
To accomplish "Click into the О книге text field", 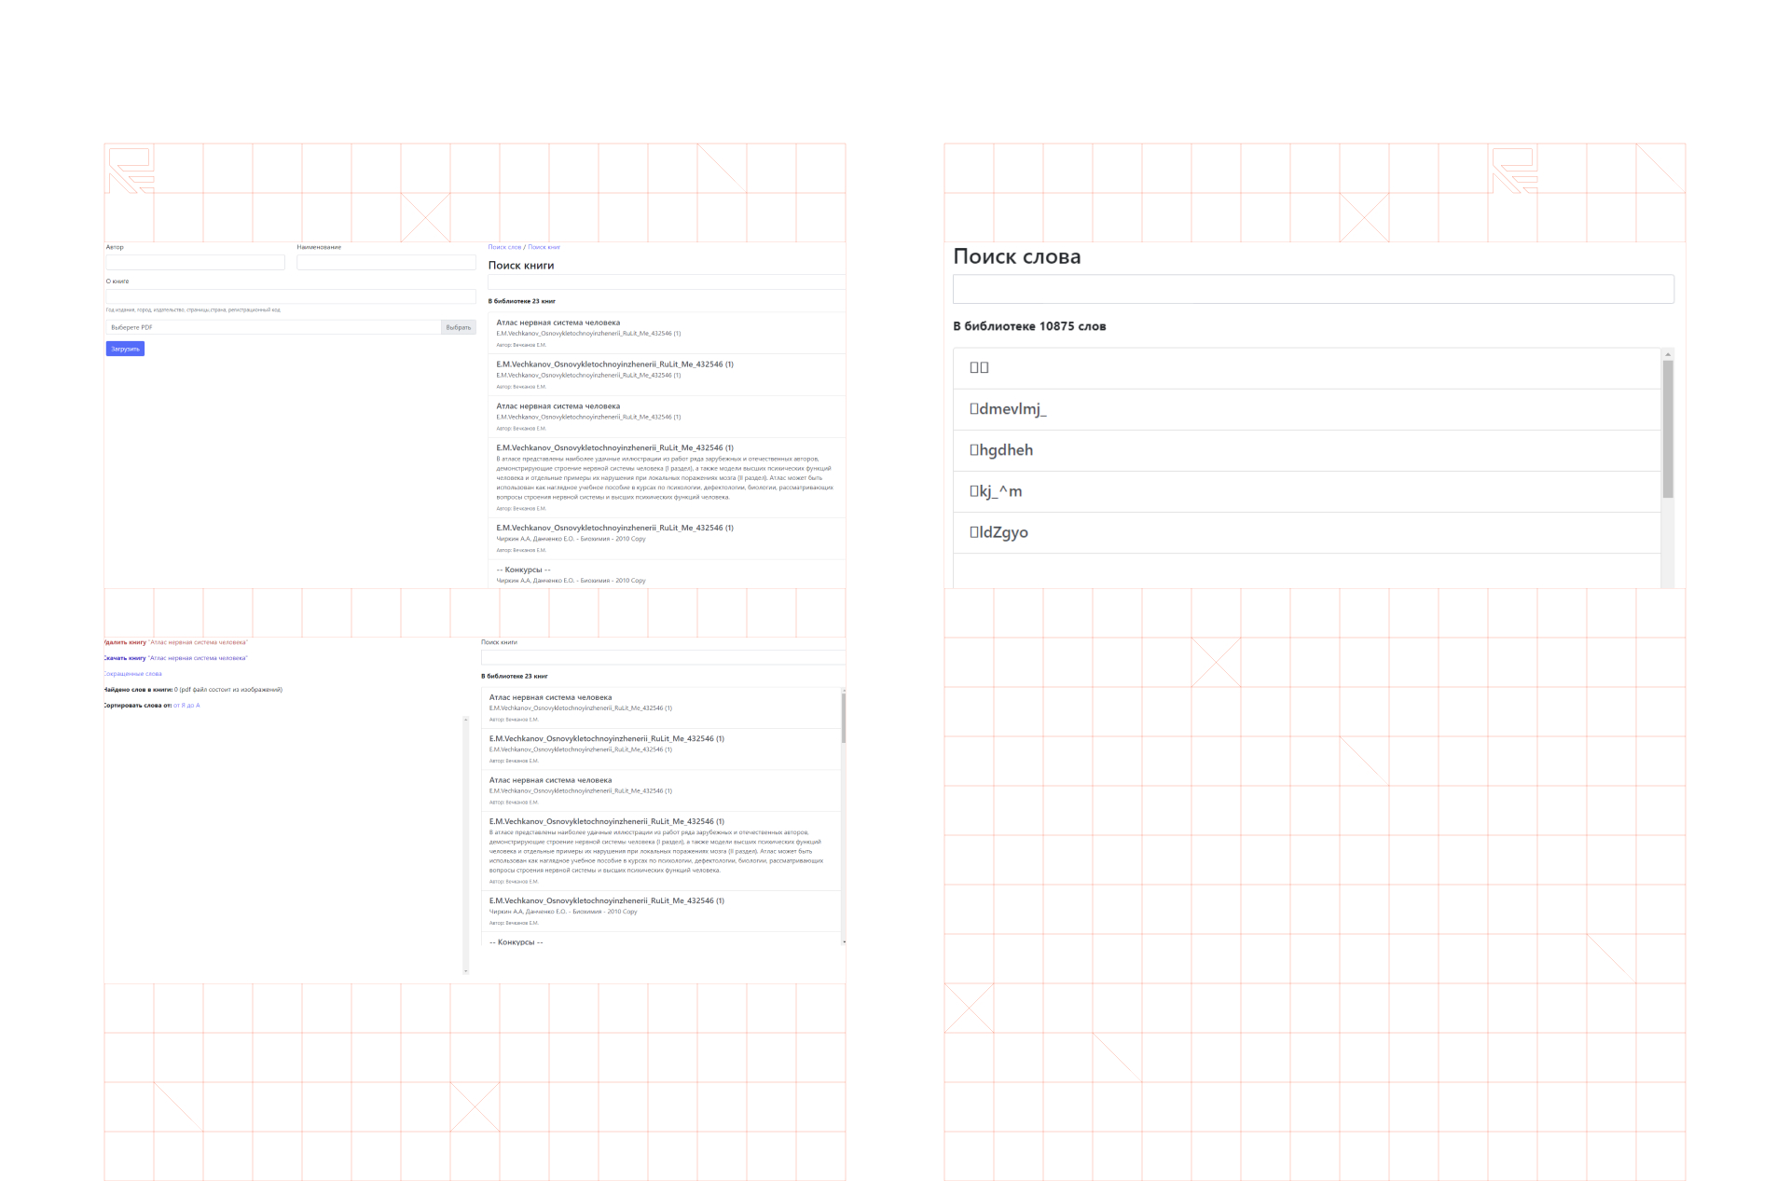I will pyautogui.click(x=291, y=296).
